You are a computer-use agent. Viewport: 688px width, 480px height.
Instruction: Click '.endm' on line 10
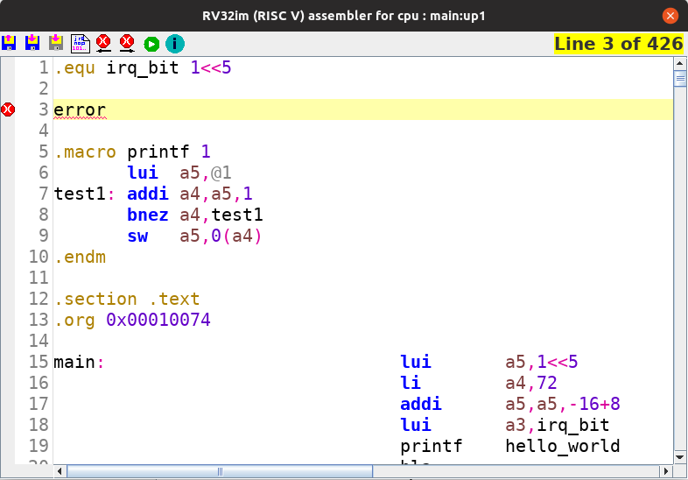pos(80,257)
